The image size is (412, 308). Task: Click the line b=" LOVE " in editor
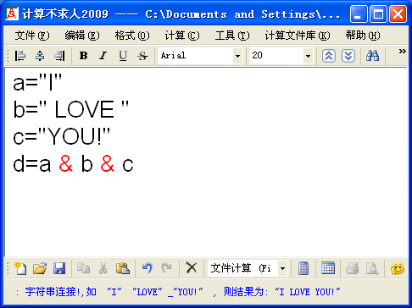click(x=70, y=109)
